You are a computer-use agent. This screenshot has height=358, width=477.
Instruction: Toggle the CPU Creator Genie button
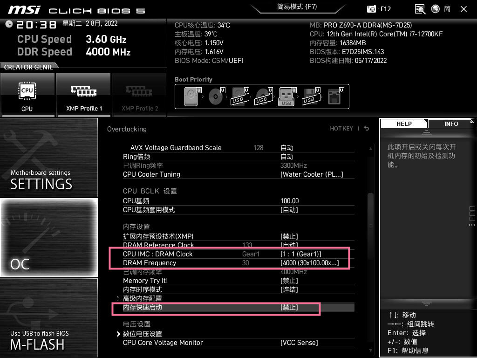coord(27,95)
